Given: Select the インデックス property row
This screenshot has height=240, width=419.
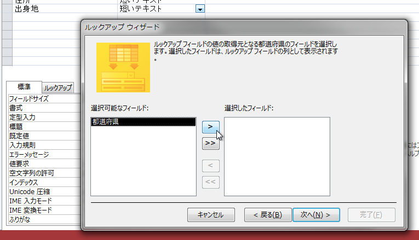Looking at the screenshot, I should [x=44, y=183].
